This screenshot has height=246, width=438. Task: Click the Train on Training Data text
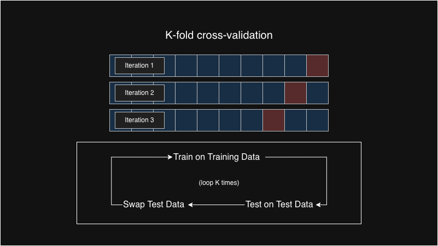[217, 157]
